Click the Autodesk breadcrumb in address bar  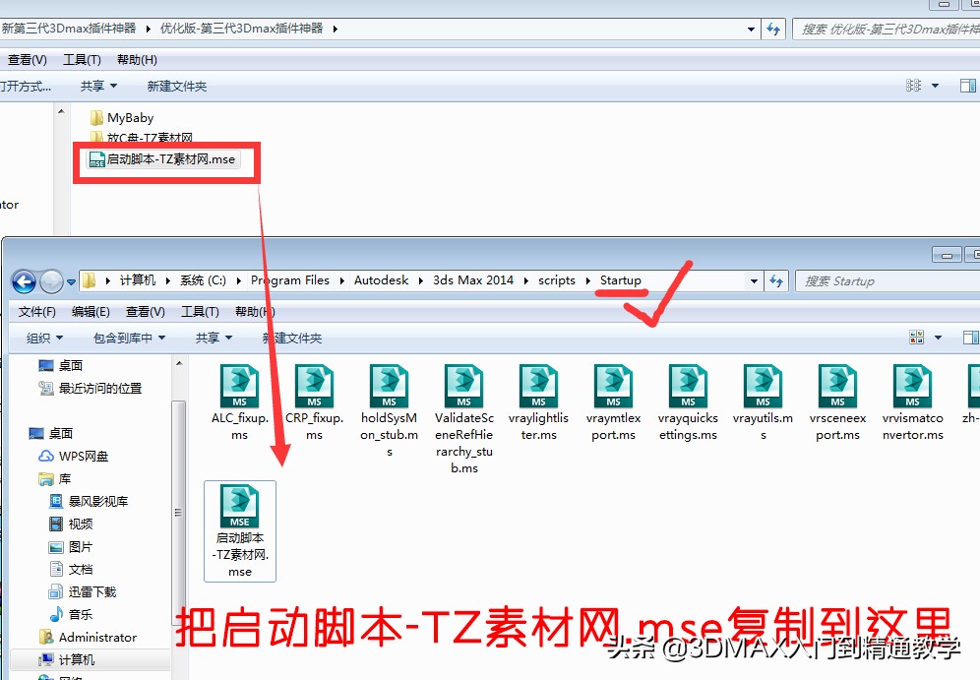(381, 280)
